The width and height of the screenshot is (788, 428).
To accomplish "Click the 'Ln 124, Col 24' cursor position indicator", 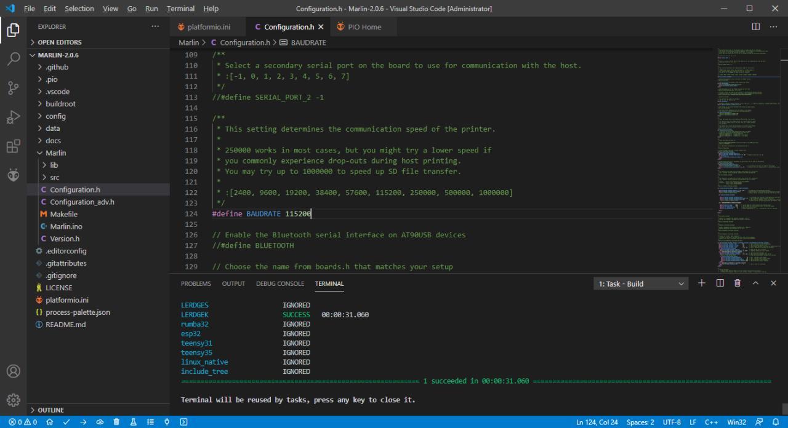I will click(597, 422).
